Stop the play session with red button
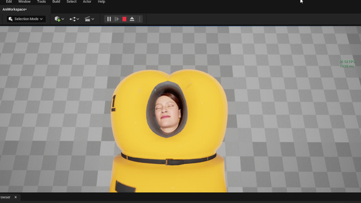The width and height of the screenshot is (361, 203). (x=124, y=19)
